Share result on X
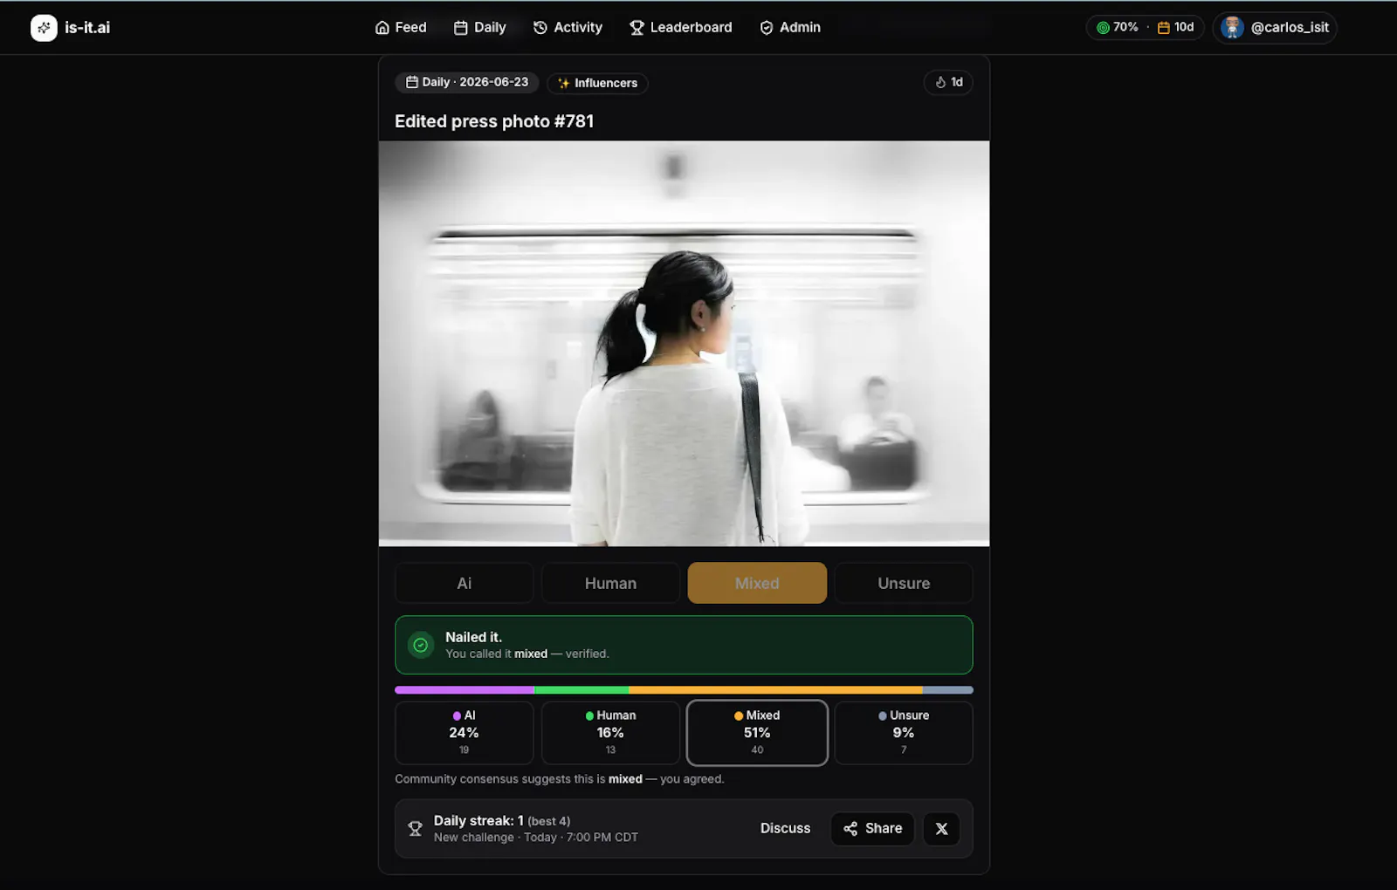The image size is (1397, 890). (941, 828)
